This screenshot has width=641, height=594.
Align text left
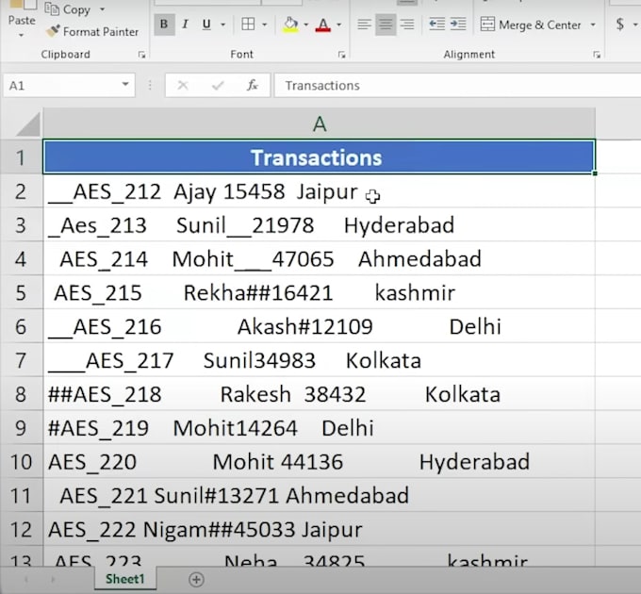tap(364, 25)
